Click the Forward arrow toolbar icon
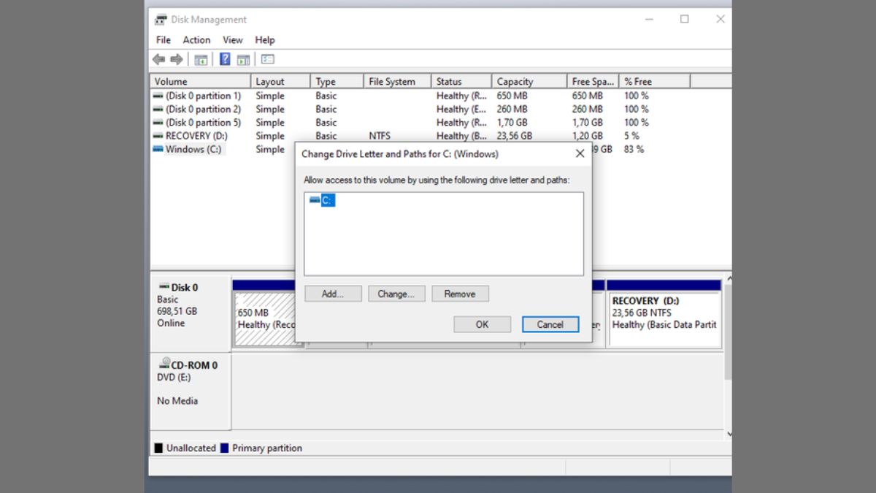The height and width of the screenshot is (493, 876). click(176, 60)
